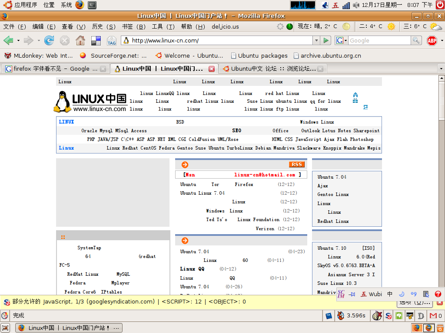Toggle SCIM punctuation mode button
Viewport: 445px width, 333px height.
[x=414, y=294]
